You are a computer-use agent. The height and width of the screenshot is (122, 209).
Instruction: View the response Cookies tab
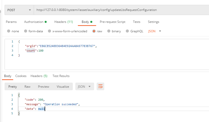click(21, 76)
